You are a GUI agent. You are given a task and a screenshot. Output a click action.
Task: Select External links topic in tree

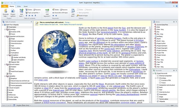pyautogui.click(x=13, y=100)
